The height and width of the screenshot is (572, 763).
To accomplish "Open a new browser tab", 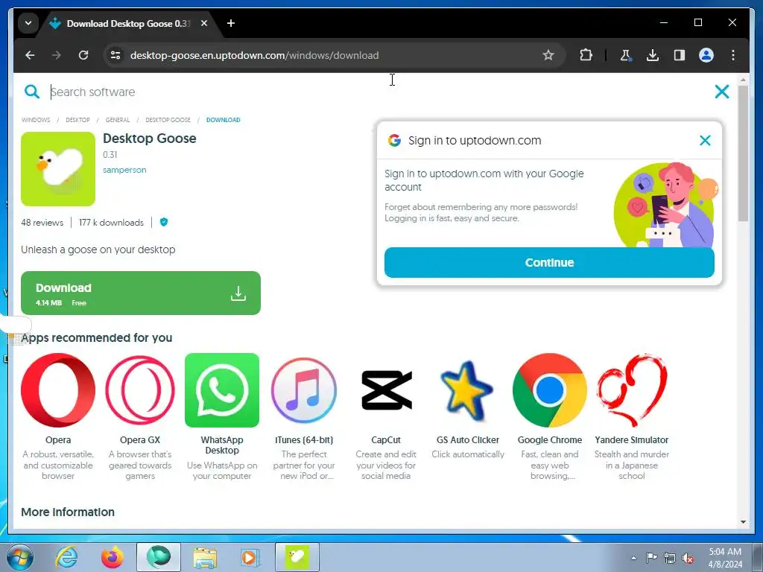I will 231,23.
